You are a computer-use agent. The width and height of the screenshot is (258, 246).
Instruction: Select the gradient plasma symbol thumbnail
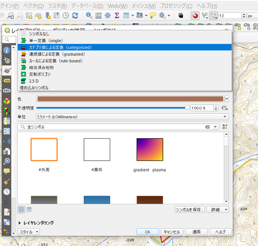[150, 149]
